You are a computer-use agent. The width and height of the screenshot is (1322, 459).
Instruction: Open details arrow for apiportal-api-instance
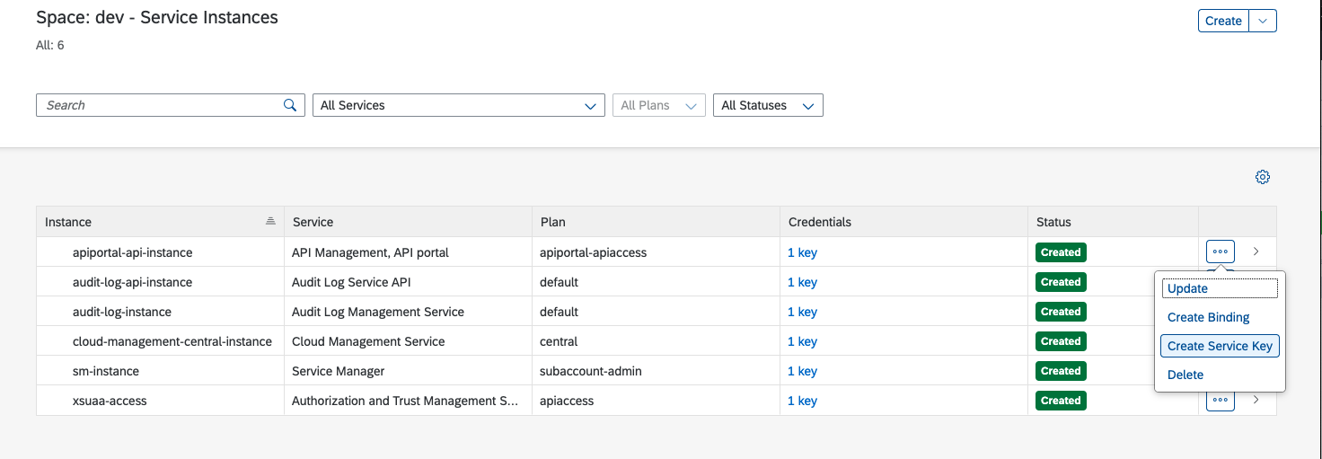[1256, 252]
